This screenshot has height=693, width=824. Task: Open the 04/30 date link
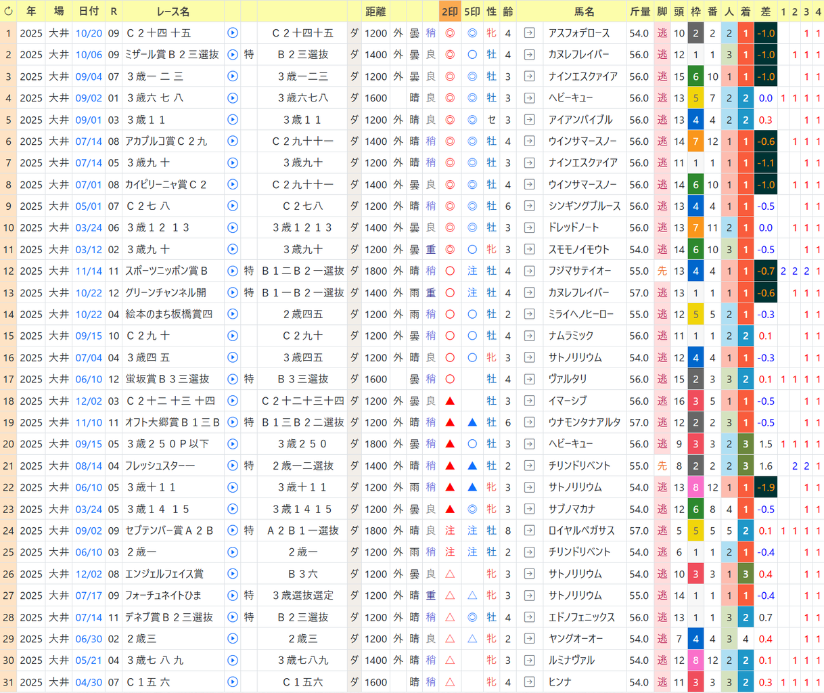pyautogui.click(x=89, y=682)
